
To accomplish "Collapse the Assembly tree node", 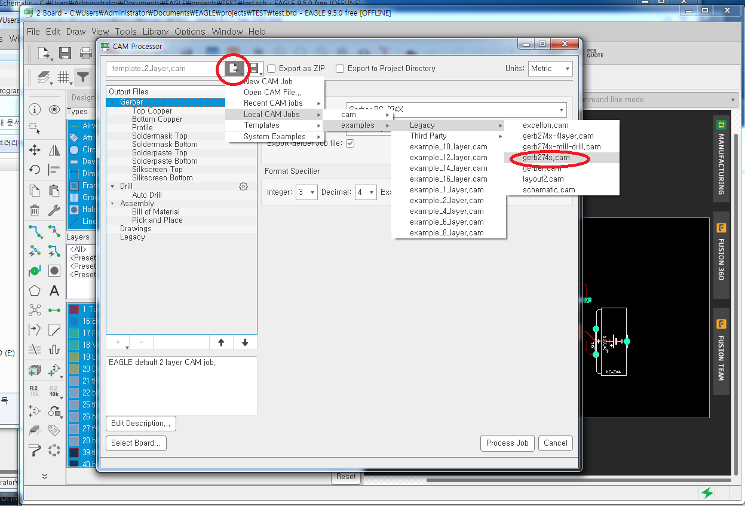I will (x=112, y=204).
